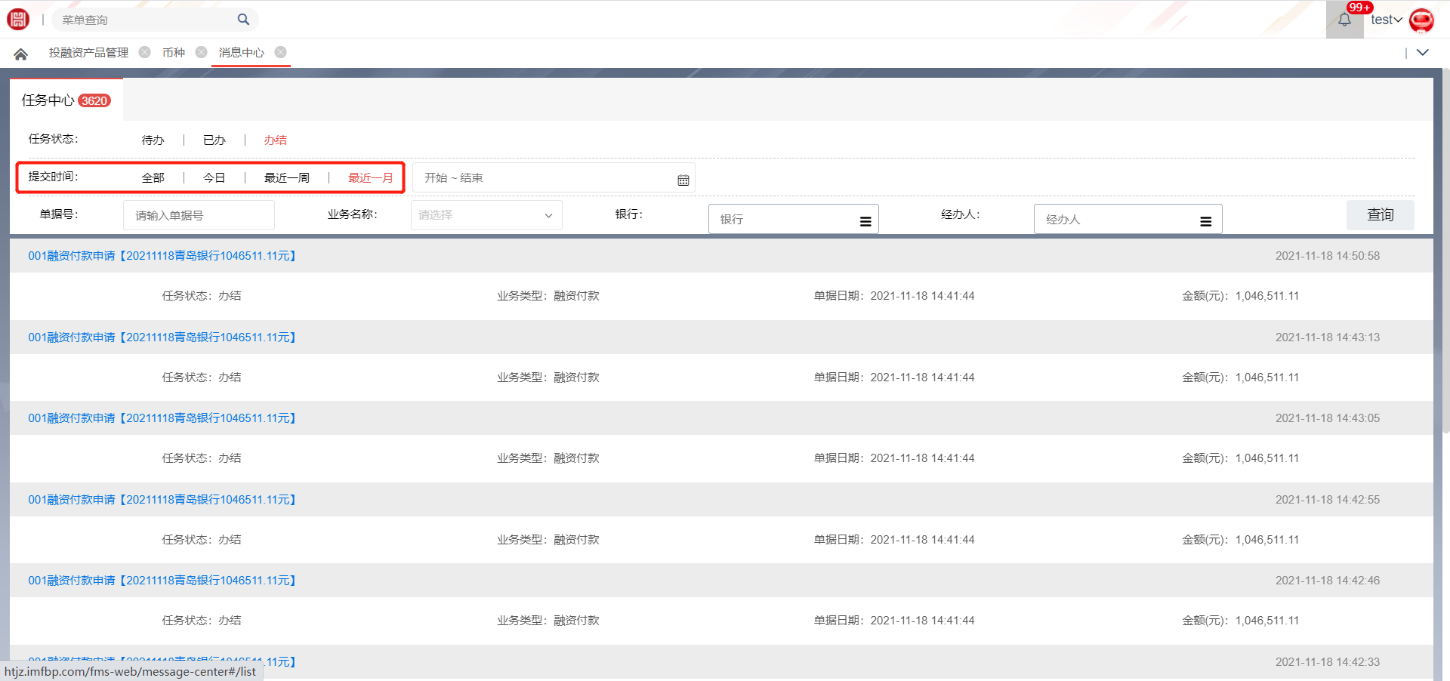Set submit time to 最近一周

point(286,178)
